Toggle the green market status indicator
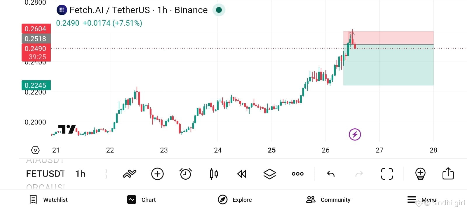The width and height of the screenshot is (467, 210). pyautogui.click(x=219, y=10)
